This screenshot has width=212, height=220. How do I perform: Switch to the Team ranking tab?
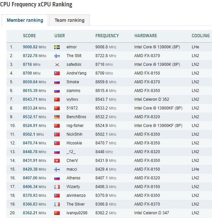(x=69, y=20)
